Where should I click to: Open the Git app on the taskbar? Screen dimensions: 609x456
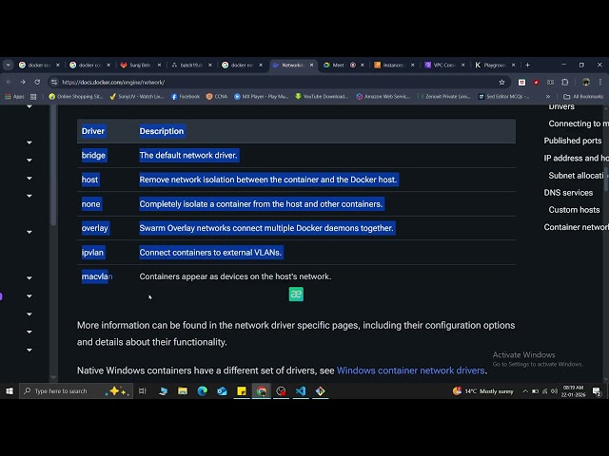(321, 391)
